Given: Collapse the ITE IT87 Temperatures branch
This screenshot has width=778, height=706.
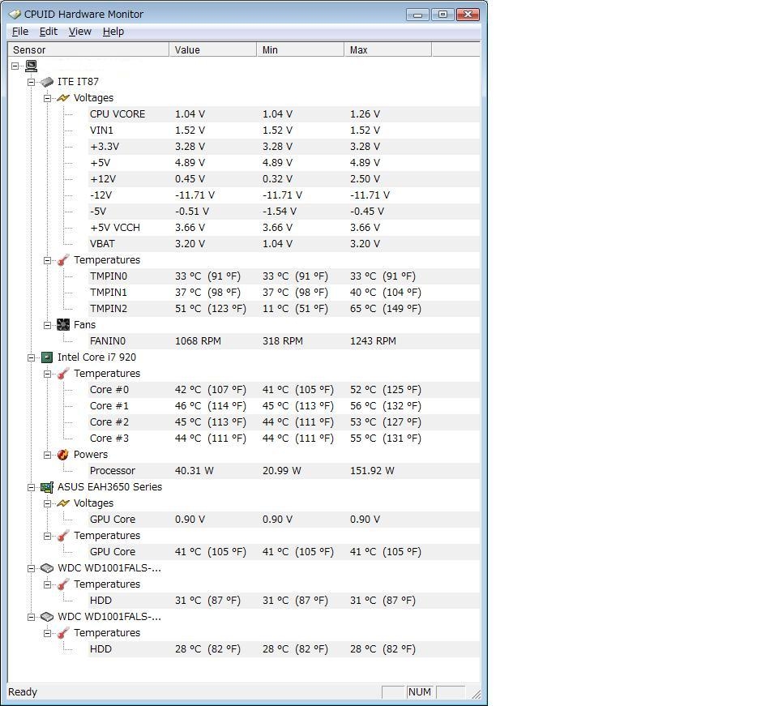Looking at the screenshot, I should [47, 260].
